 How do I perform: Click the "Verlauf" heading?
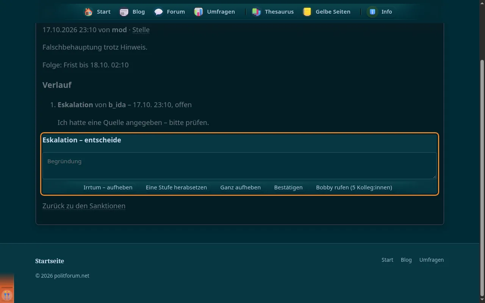(x=57, y=85)
